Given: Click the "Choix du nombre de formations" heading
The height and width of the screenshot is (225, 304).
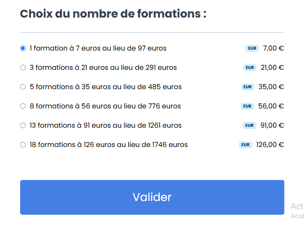Looking at the screenshot, I should [x=113, y=14].
